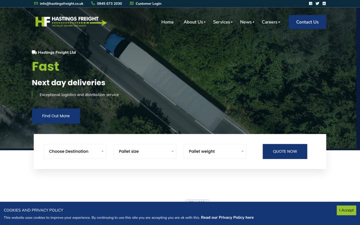360x225 pixels.
Task: Open the Twitter social icon
Action: (x=317, y=3)
